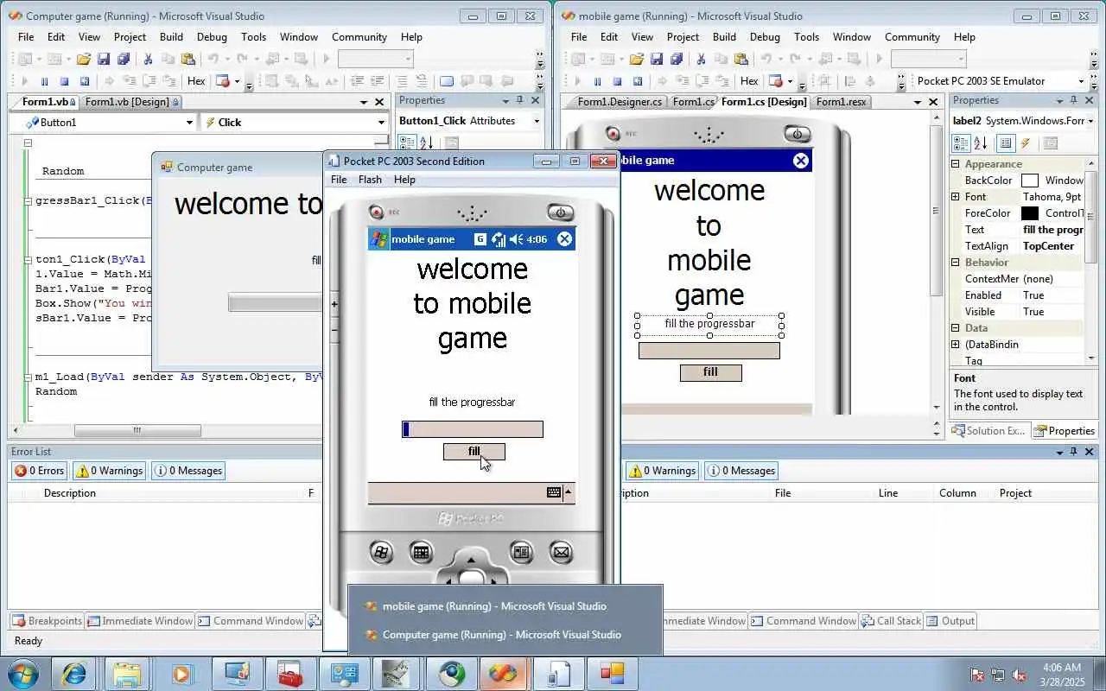Image resolution: width=1106 pixels, height=691 pixels.
Task: Collapse code region at top of Form1.vb
Action: click(x=28, y=143)
